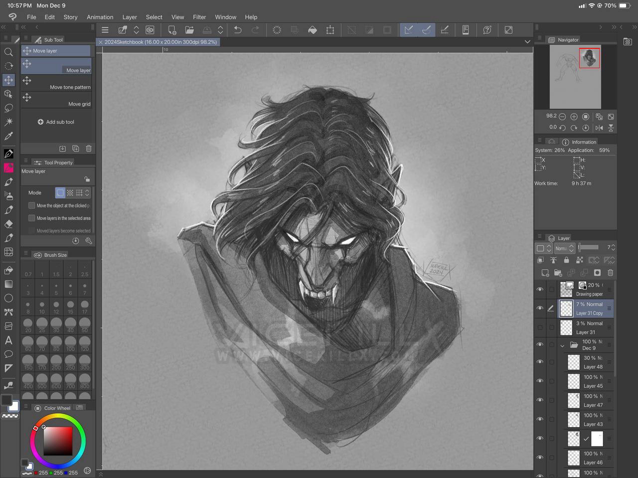This screenshot has width=638, height=478.
Task: Open the canvas tab list chevron
Action: click(527, 42)
